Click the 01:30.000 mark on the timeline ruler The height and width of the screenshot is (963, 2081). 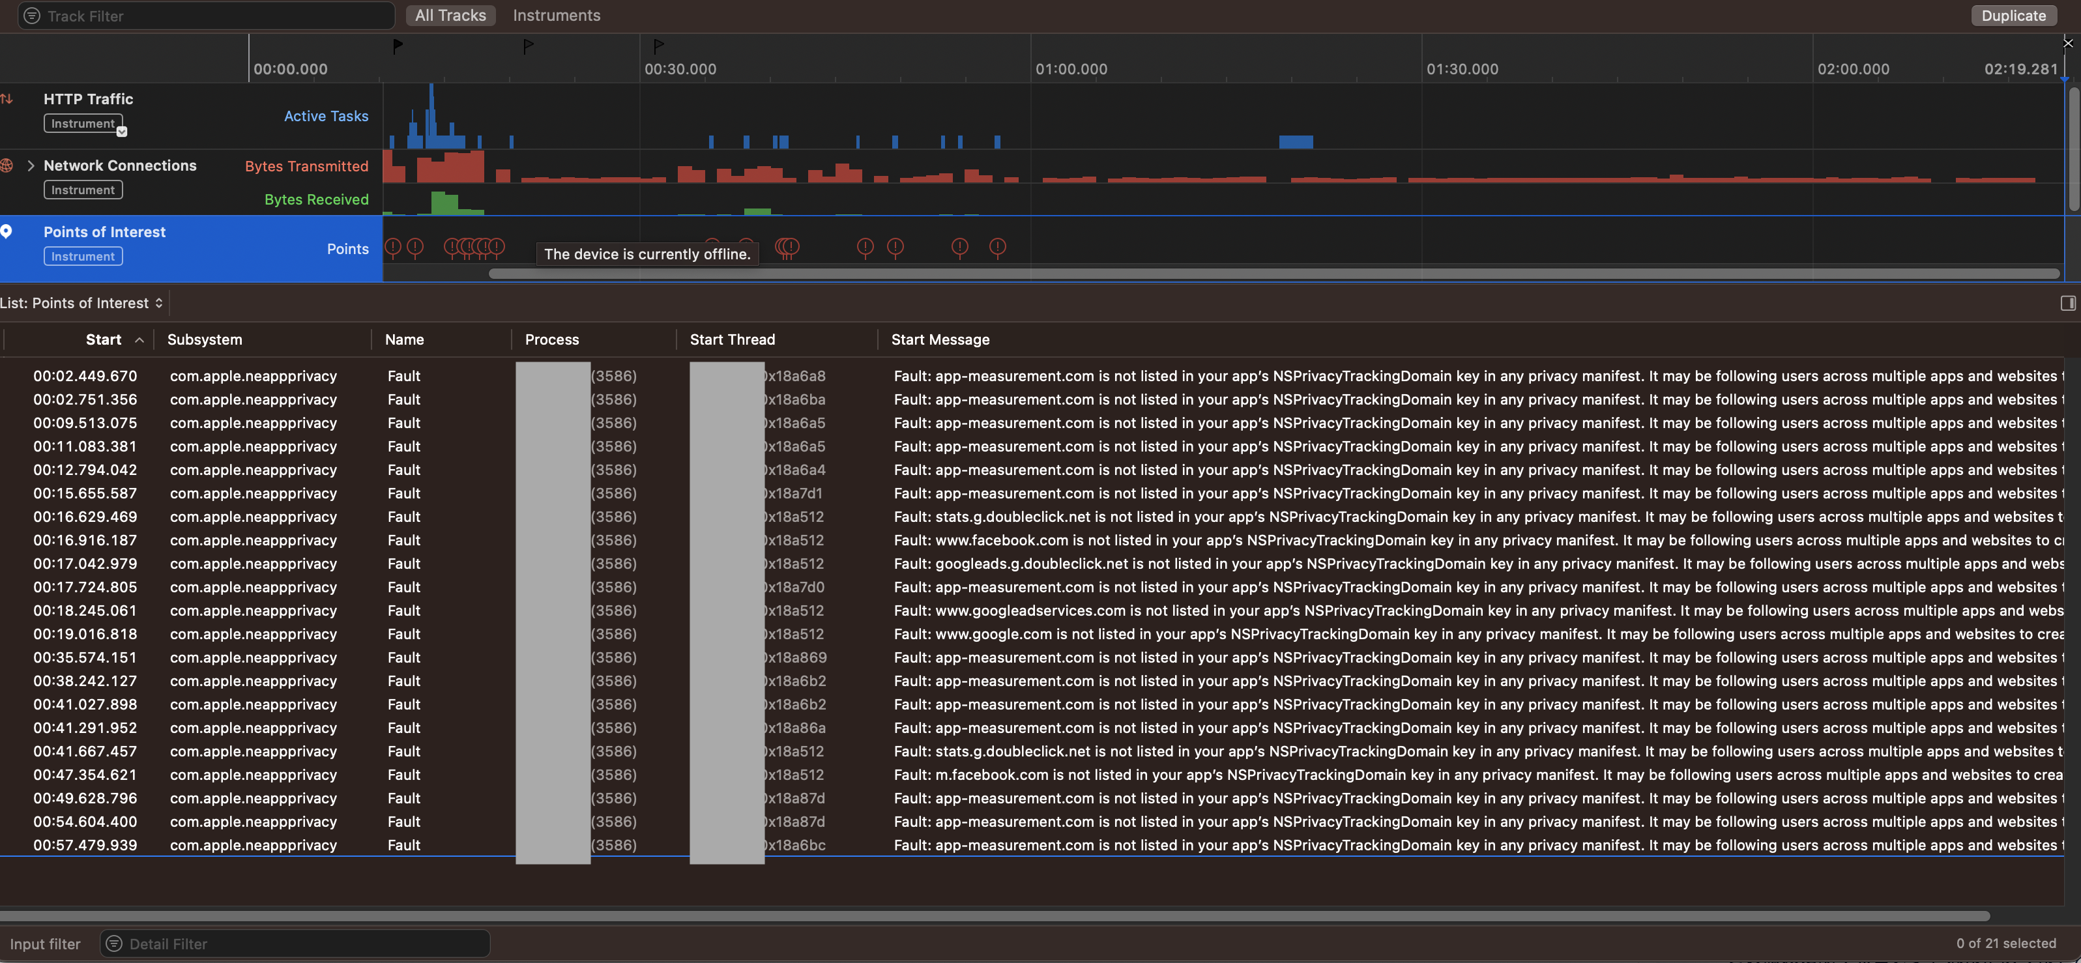pos(1463,70)
